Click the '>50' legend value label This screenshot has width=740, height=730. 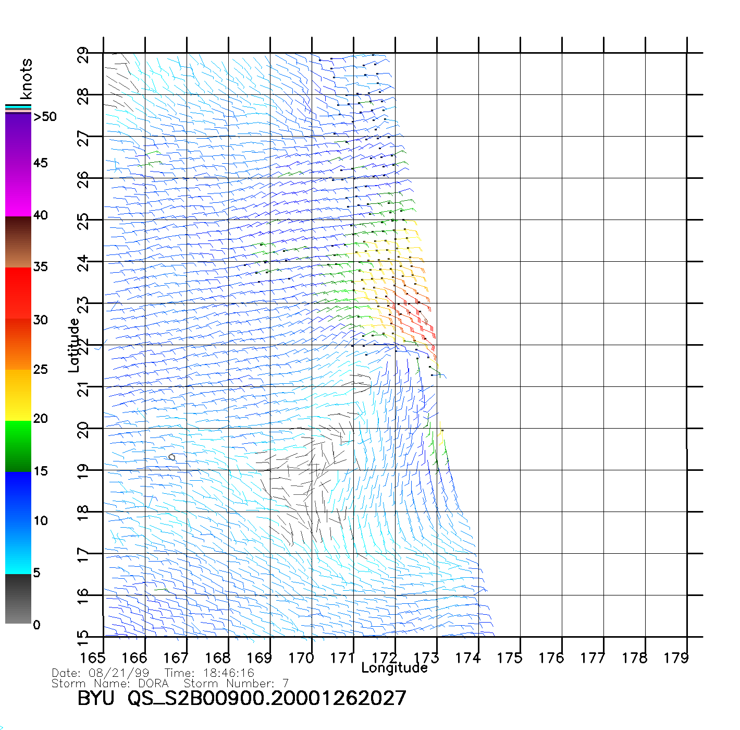45,117
